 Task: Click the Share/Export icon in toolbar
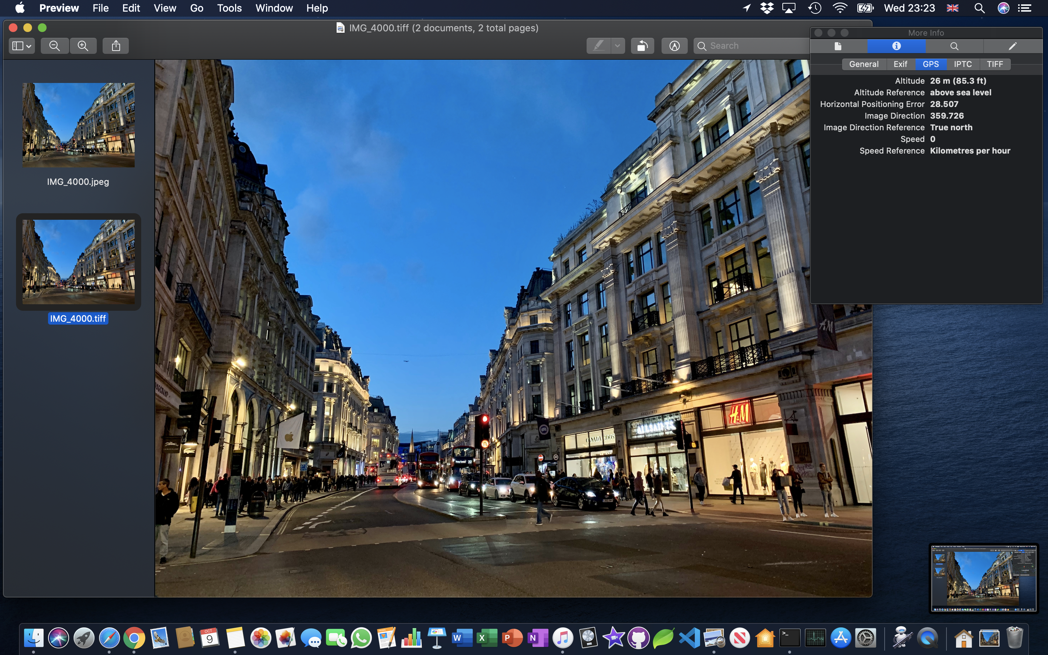115,45
